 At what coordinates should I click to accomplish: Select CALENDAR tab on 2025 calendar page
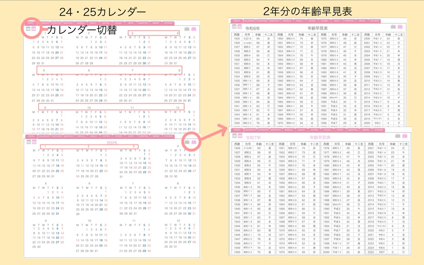tap(44, 136)
